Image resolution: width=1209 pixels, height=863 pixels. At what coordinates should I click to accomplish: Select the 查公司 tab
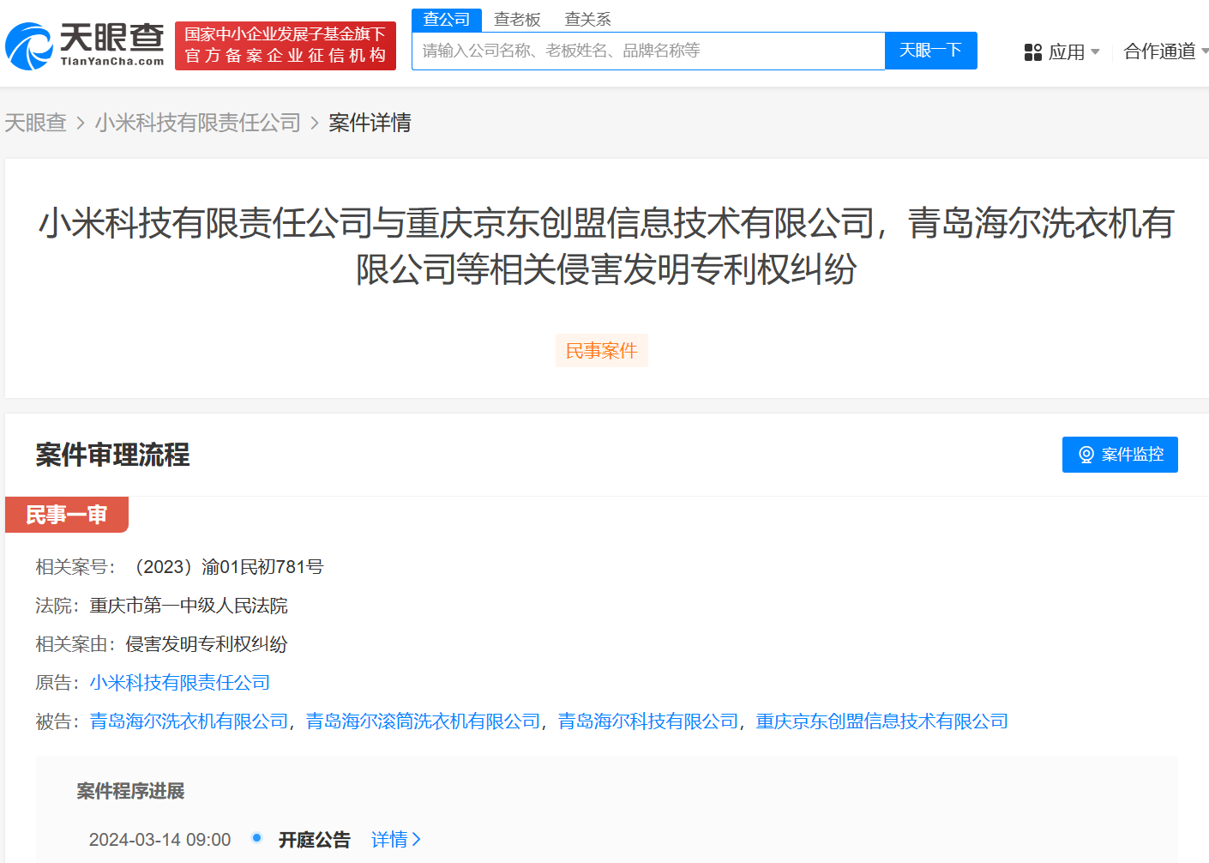(447, 20)
